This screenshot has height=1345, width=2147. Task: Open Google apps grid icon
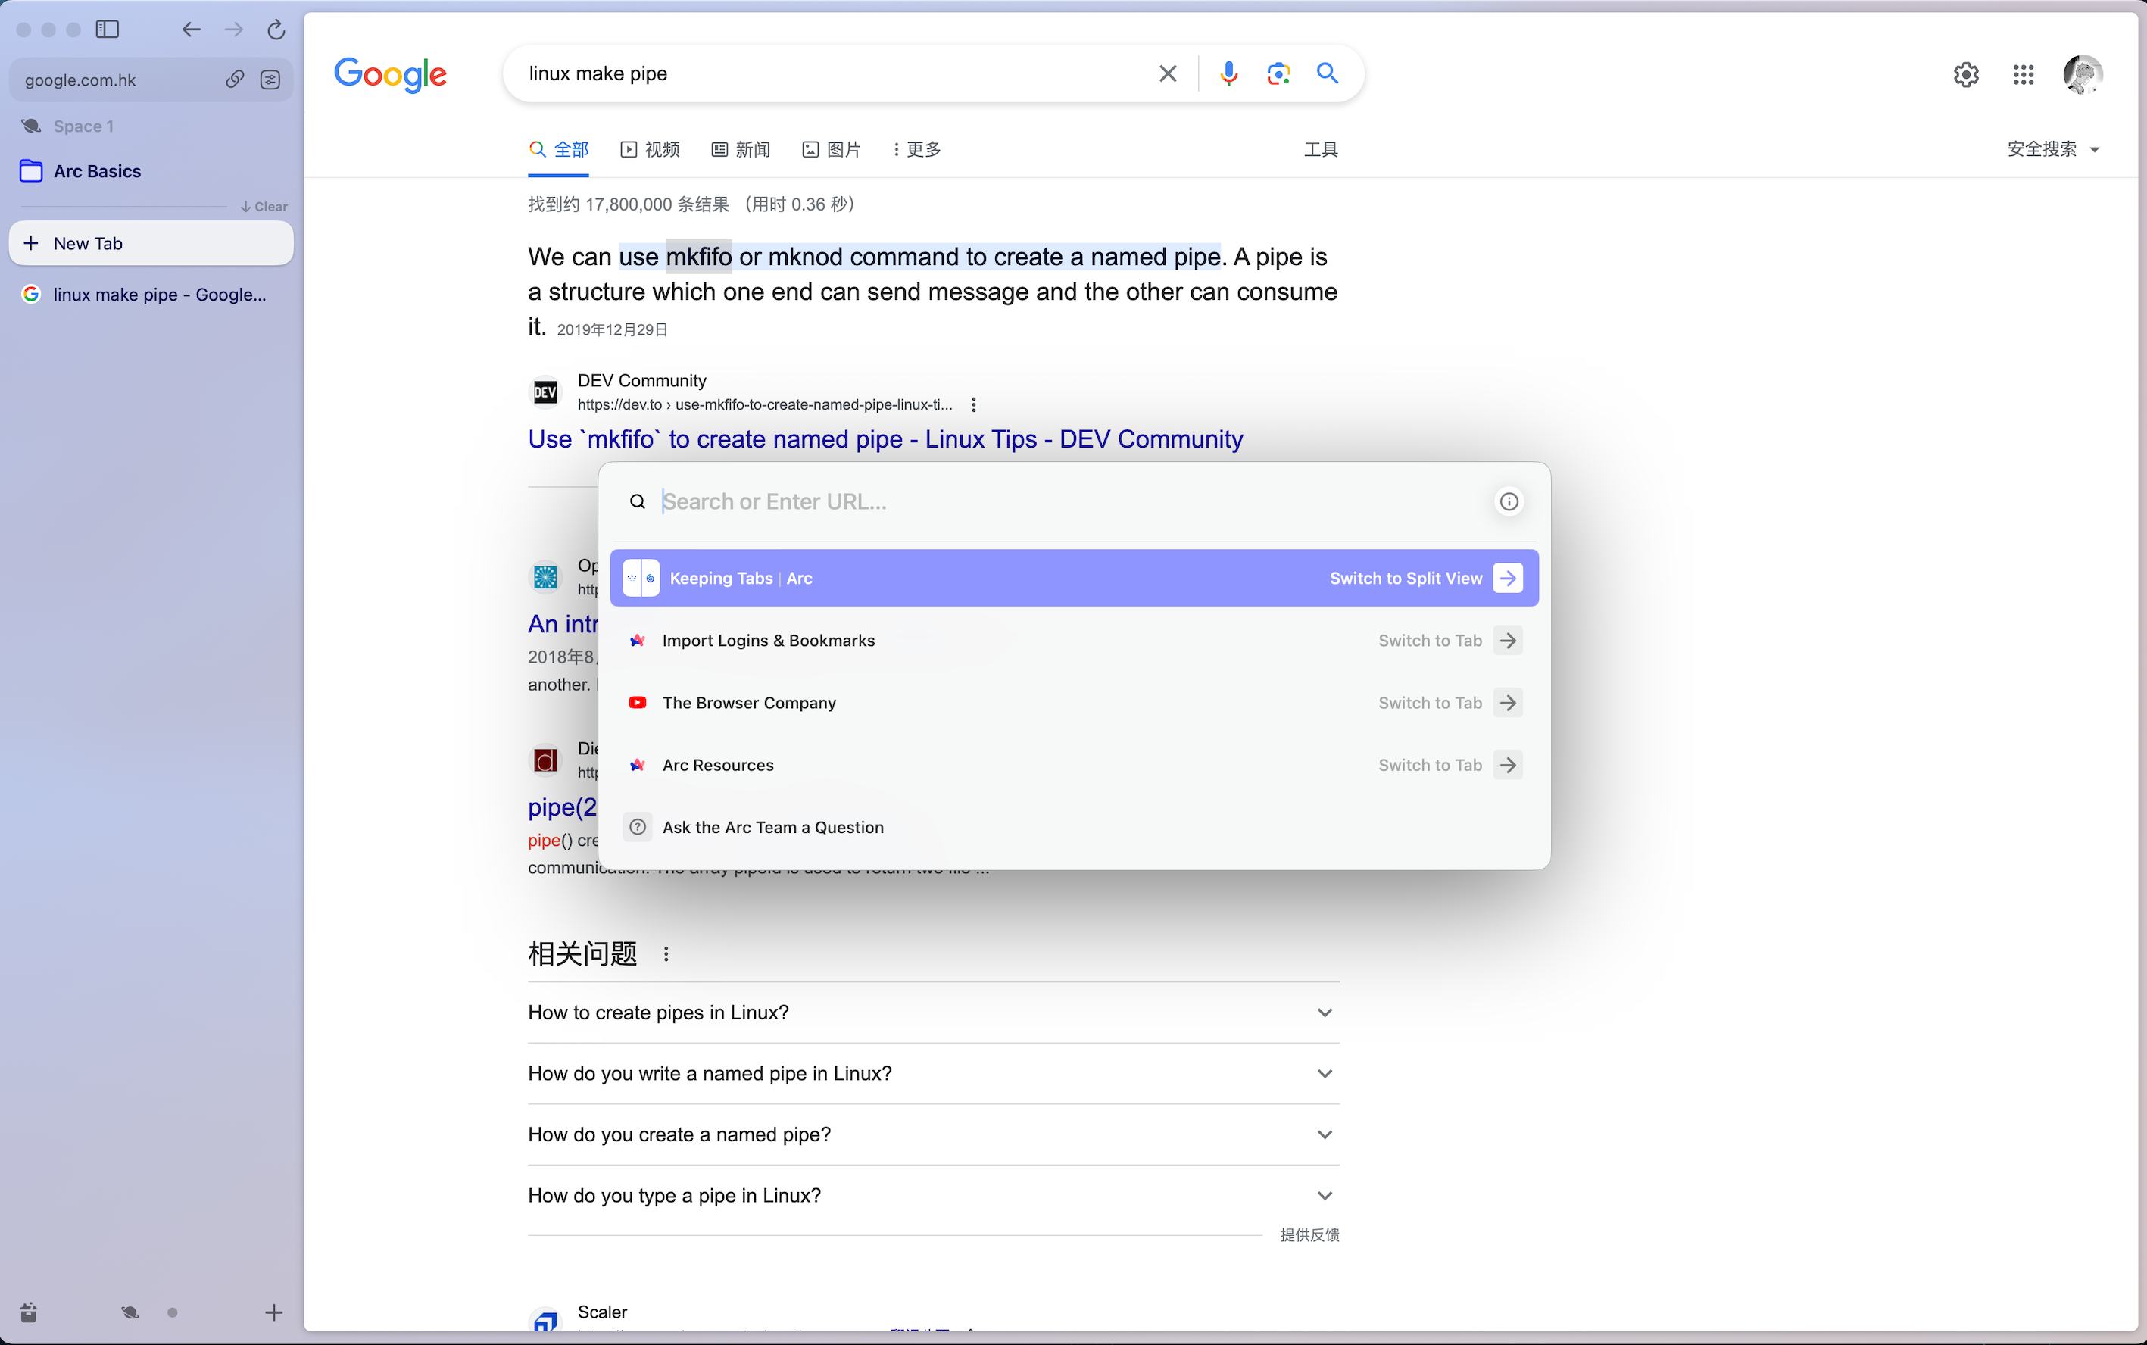[2024, 73]
